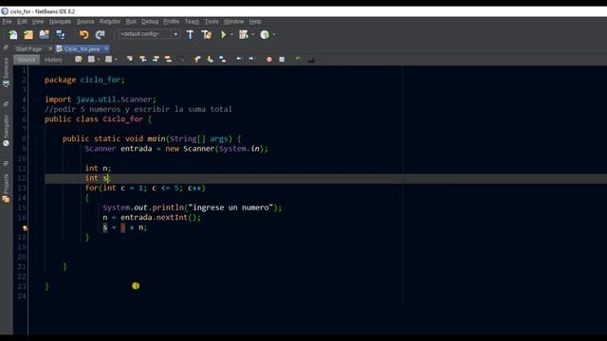This screenshot has height=341, width=607.
Task: Start macro recording with red circle icon
Action: [x=269, y=60]
